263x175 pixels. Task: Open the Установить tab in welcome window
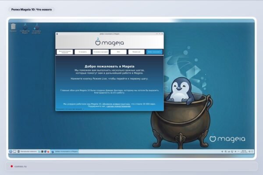(x=83, y=52)
